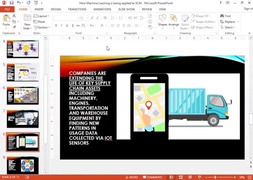Viewport: 253px width, 180px height.
Task: Toggle the Comments pane
Action: 152,177
